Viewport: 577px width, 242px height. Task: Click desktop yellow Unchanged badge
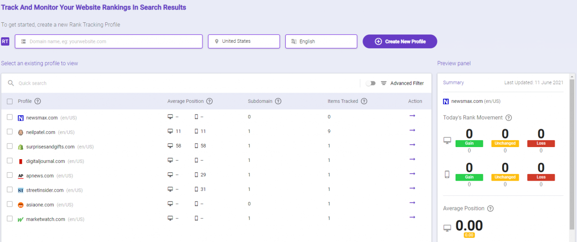(x=505, y=143)
